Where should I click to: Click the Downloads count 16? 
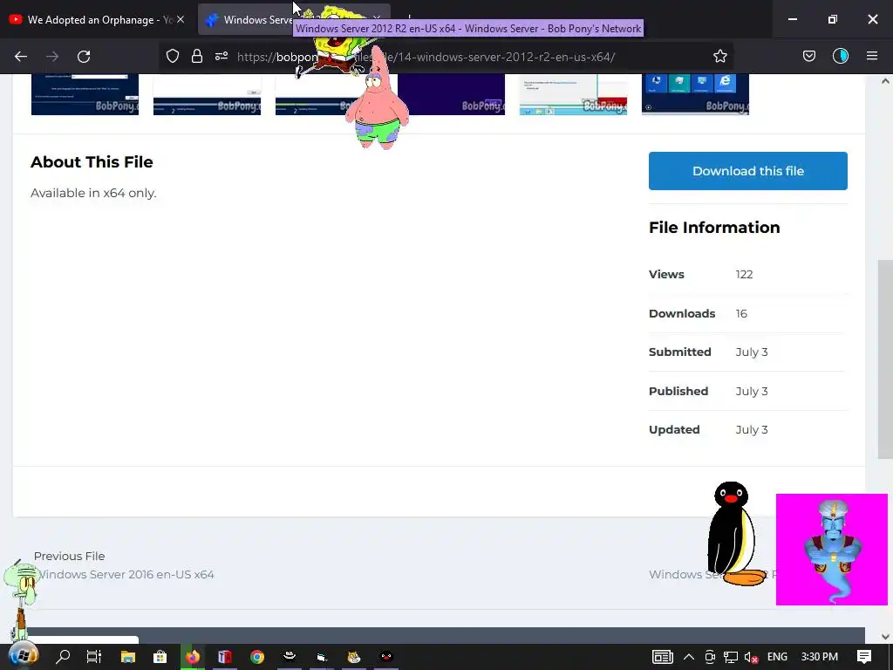click(x=741, y=313)
